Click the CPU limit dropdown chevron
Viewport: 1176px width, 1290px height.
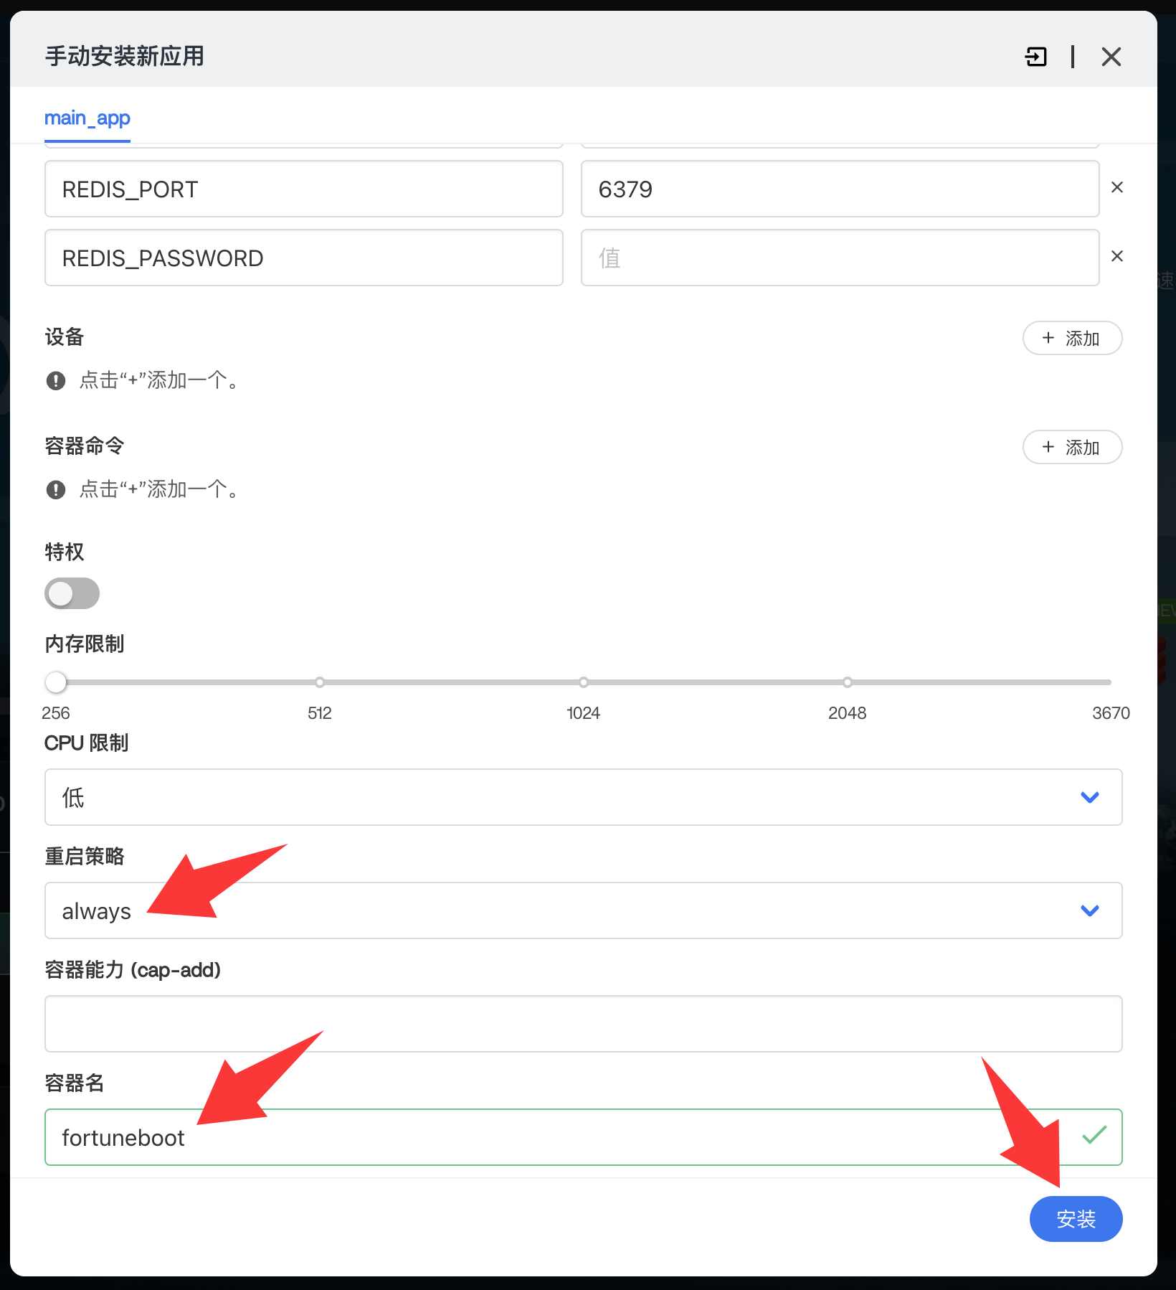click(x=1089, y=797)
